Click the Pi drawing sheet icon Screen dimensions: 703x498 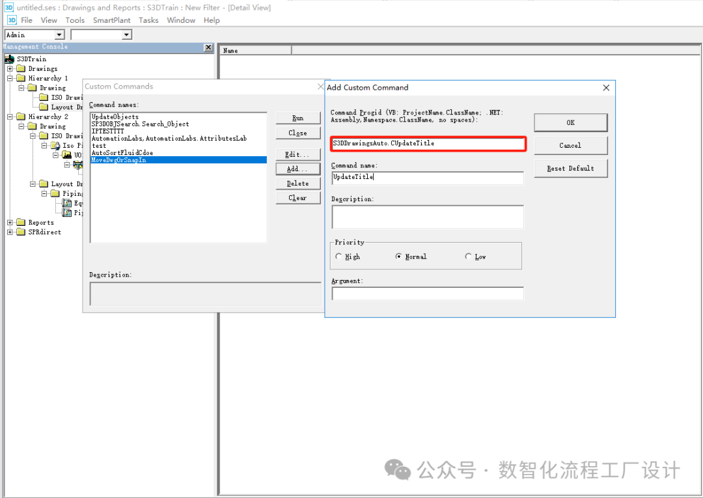click(67, 212)
